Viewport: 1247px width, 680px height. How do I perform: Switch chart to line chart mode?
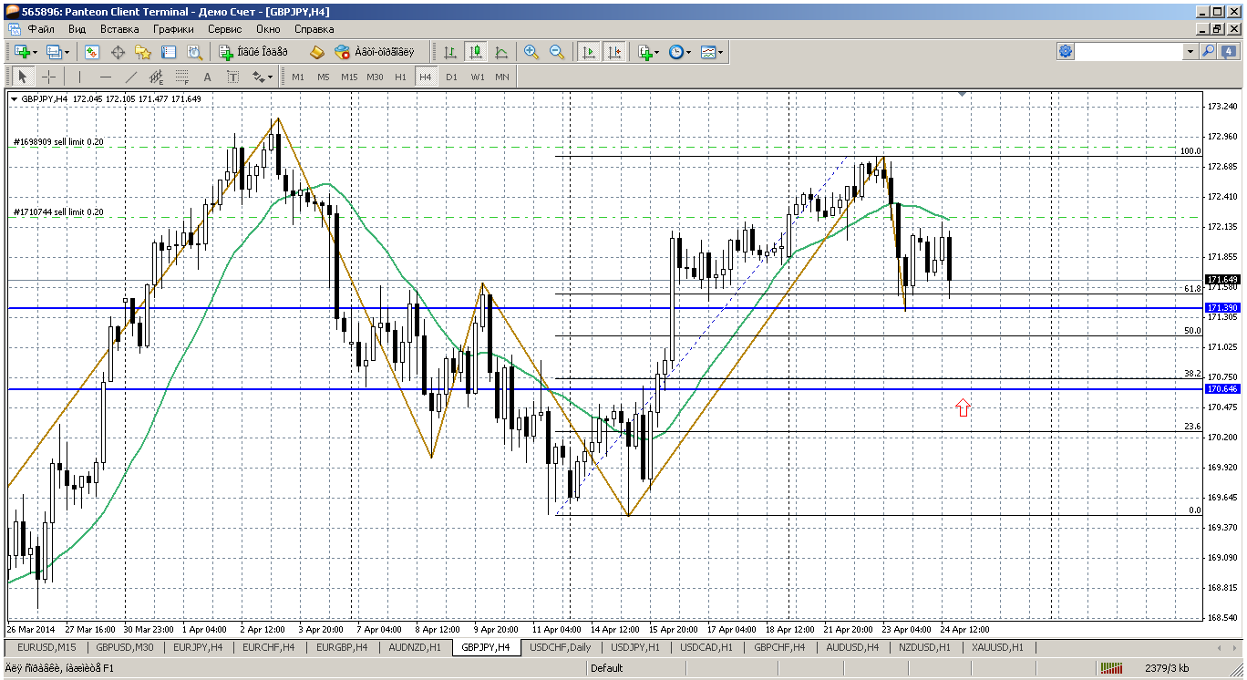tap(500, 52)
